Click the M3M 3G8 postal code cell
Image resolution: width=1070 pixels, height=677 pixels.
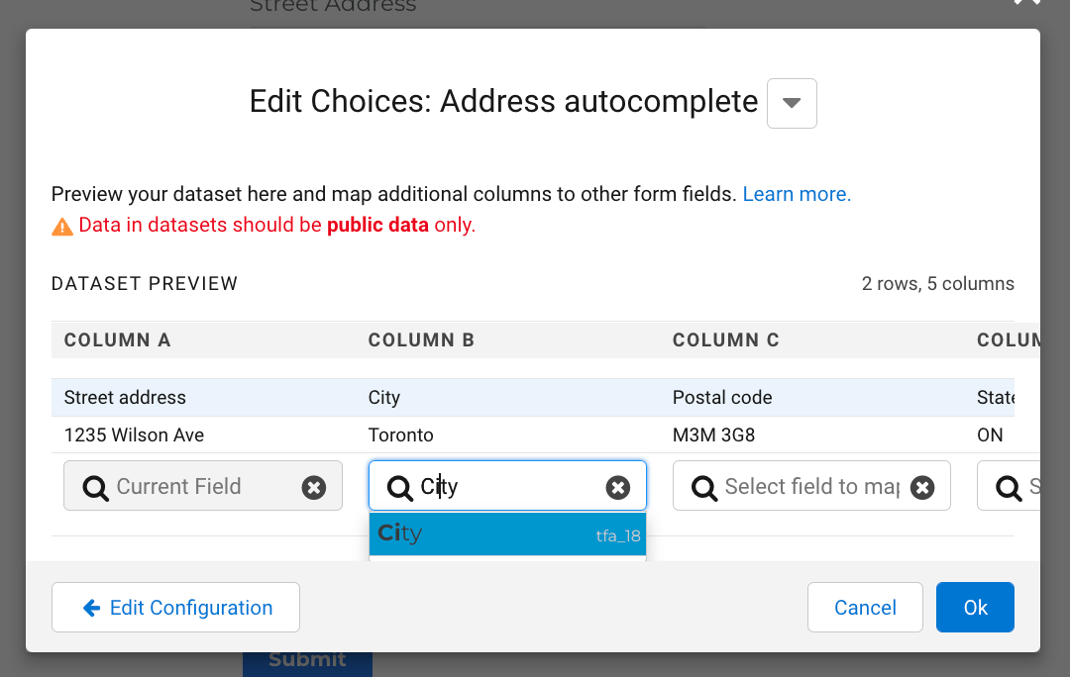[713, 435]
